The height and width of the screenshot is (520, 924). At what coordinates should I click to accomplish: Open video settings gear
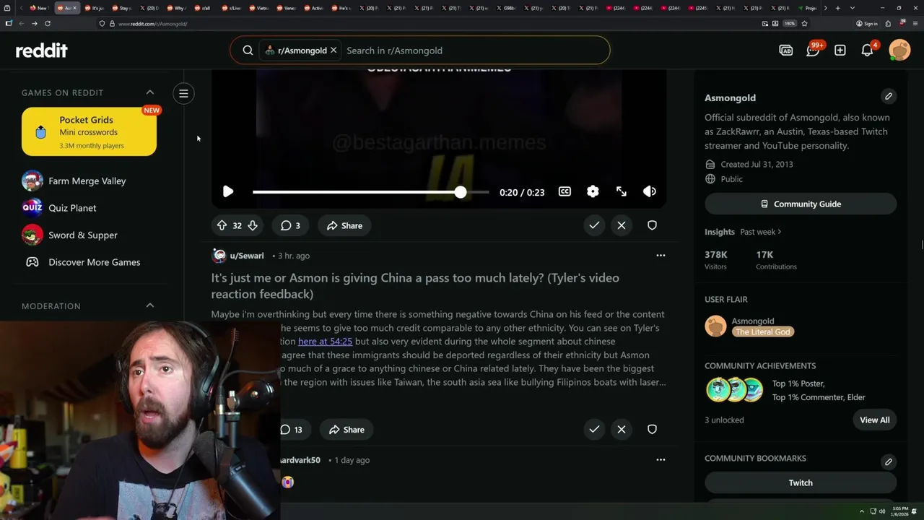(593, 191)
